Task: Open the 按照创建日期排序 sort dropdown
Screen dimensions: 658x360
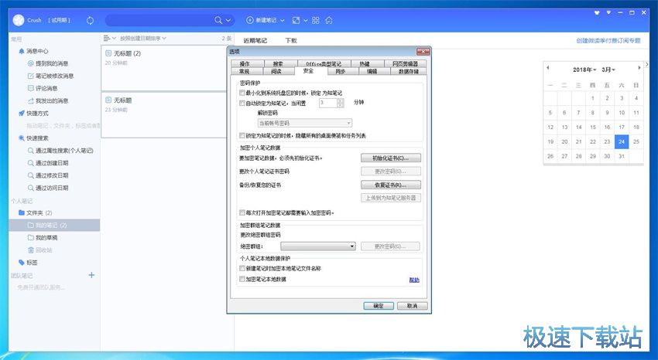Action: coord(143,38)
